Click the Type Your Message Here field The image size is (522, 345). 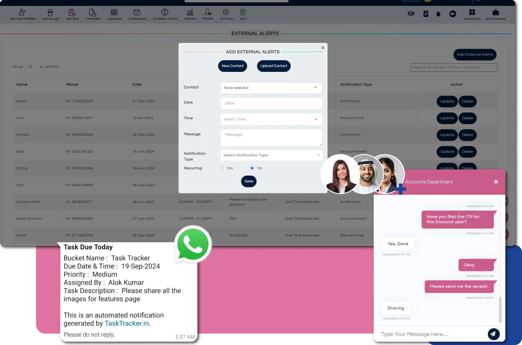click(x=432, y=334)
